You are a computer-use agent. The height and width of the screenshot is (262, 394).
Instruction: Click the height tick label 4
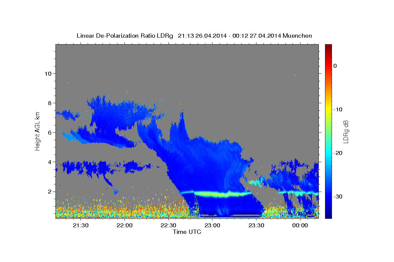point(50,162)
